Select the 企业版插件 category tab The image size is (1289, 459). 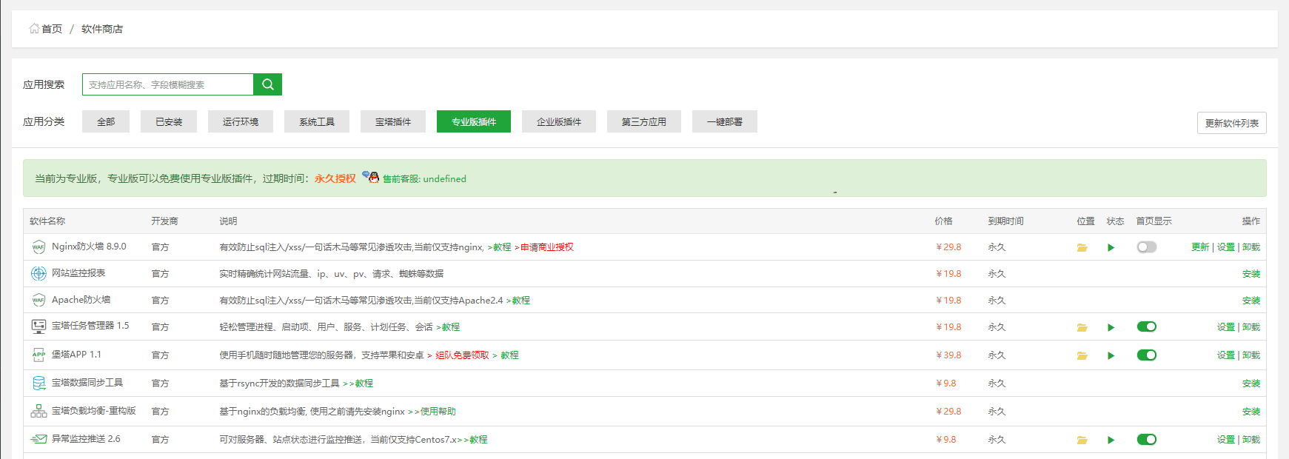pos(559,121)
